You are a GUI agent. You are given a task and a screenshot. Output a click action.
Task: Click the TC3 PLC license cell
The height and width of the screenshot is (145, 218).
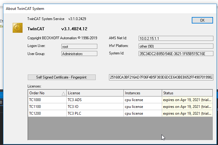[95, 113]
